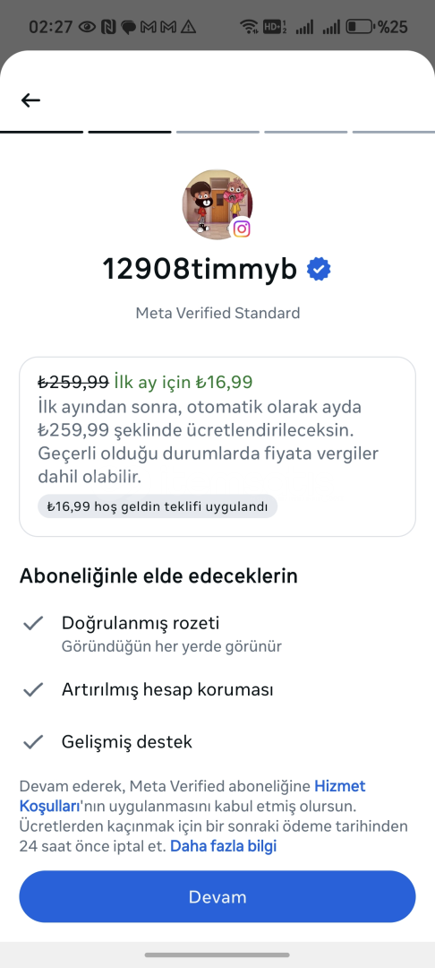The height and width of the screenshot is (968, 435).
Task: Tap the blue Devam button
Action: pos(217,896)
